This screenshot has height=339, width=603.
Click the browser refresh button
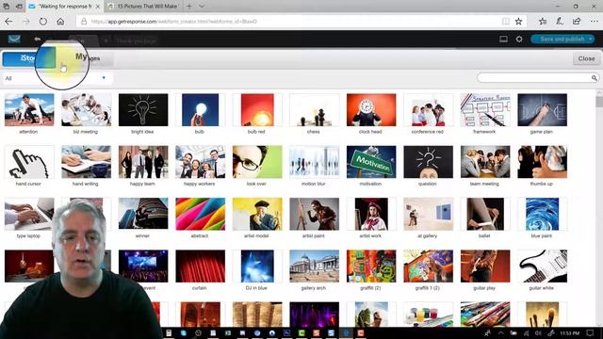click(43, 22)
